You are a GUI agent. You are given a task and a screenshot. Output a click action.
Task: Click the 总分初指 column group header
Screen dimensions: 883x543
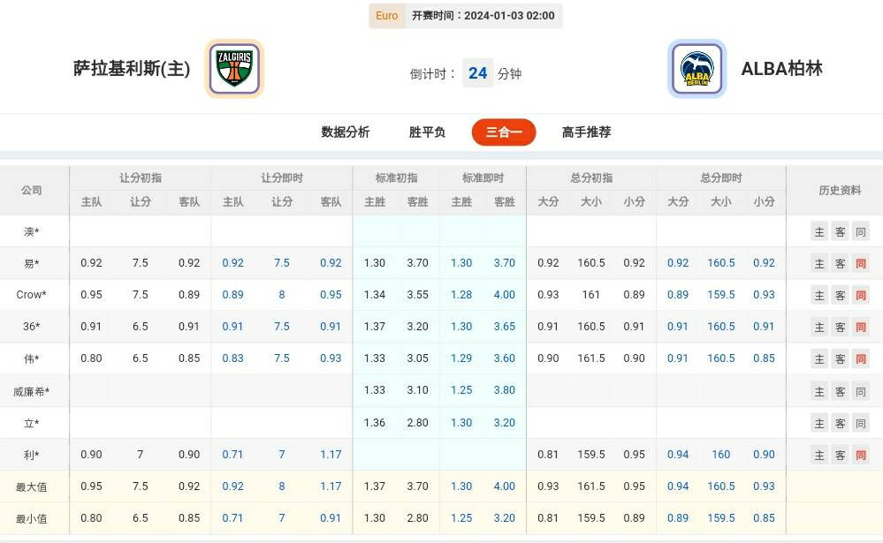pos(591,177)
